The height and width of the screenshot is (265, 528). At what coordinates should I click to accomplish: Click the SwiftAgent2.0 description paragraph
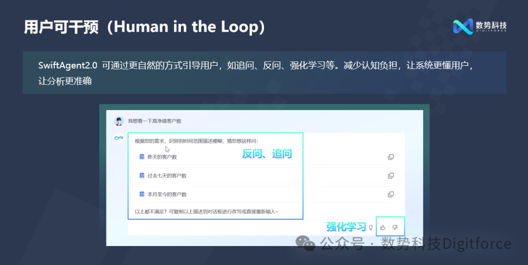click(256, 73)
